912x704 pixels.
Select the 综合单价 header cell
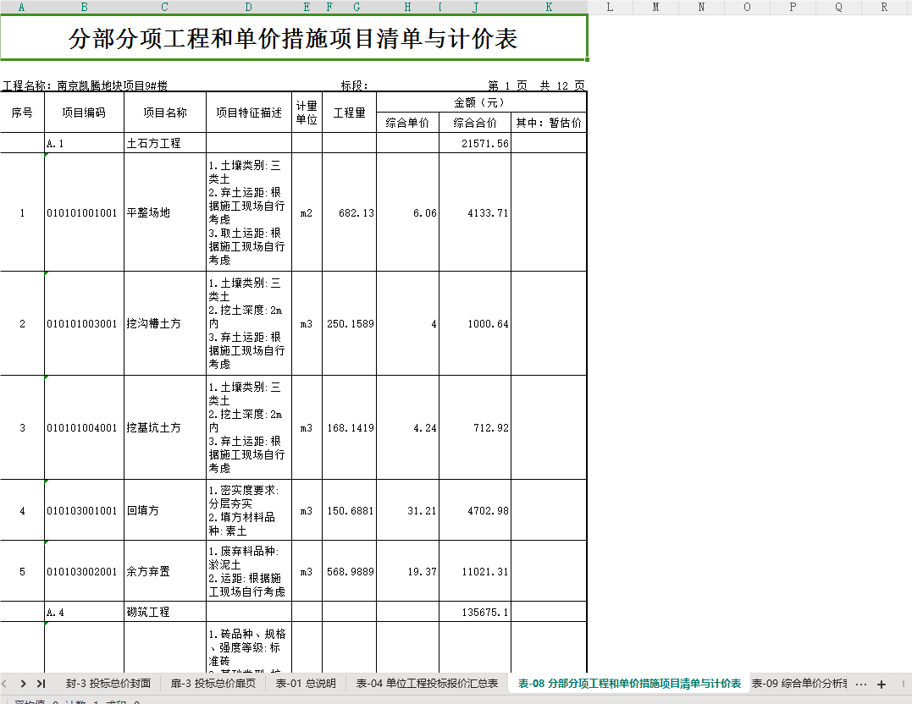[x=407, y=123]
